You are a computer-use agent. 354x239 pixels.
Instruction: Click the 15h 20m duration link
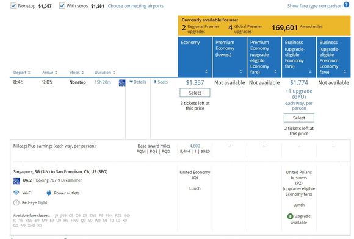coord(103,82)
